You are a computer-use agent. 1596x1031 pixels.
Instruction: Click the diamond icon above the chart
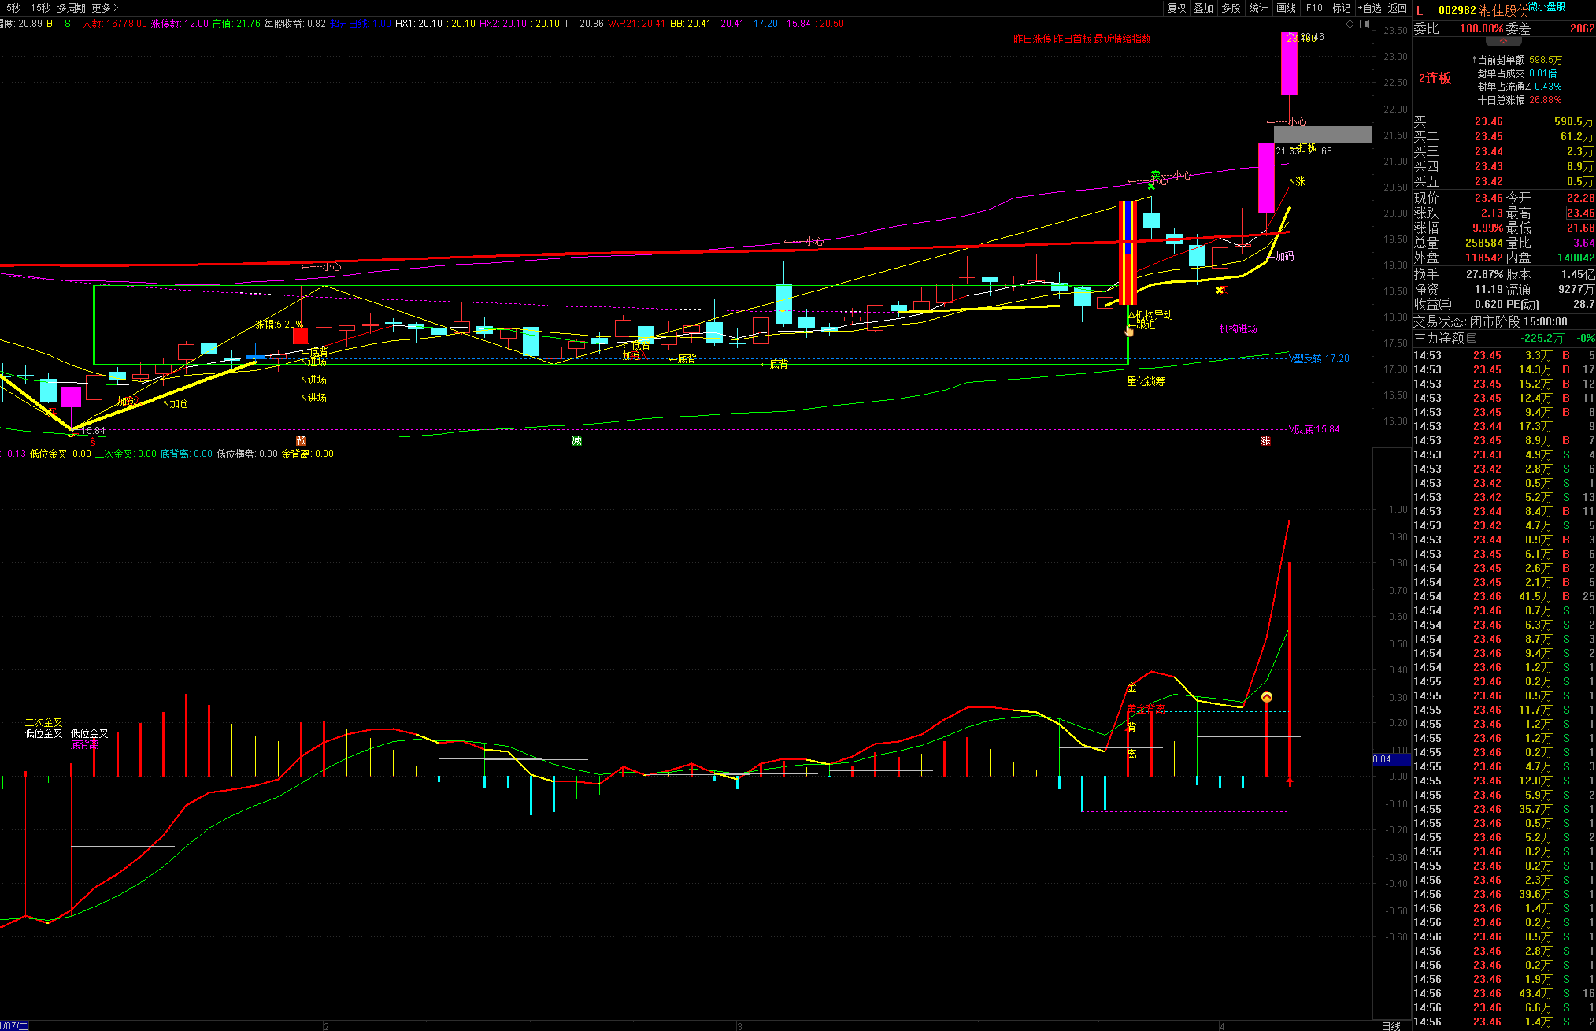[x=1350, y=24]
